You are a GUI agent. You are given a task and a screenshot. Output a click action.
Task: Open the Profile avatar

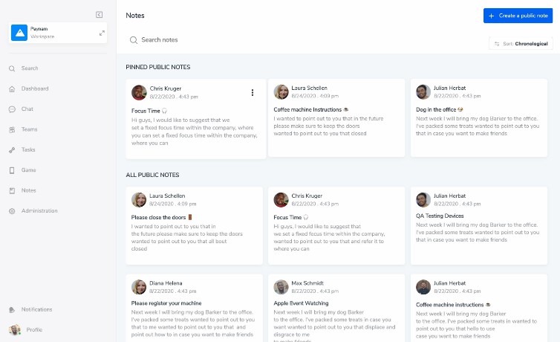pos(15,329)
